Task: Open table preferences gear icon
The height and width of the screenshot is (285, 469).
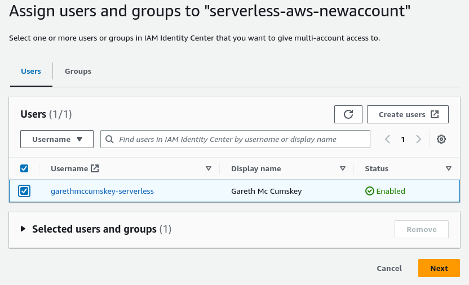Action: click(441, 139)
